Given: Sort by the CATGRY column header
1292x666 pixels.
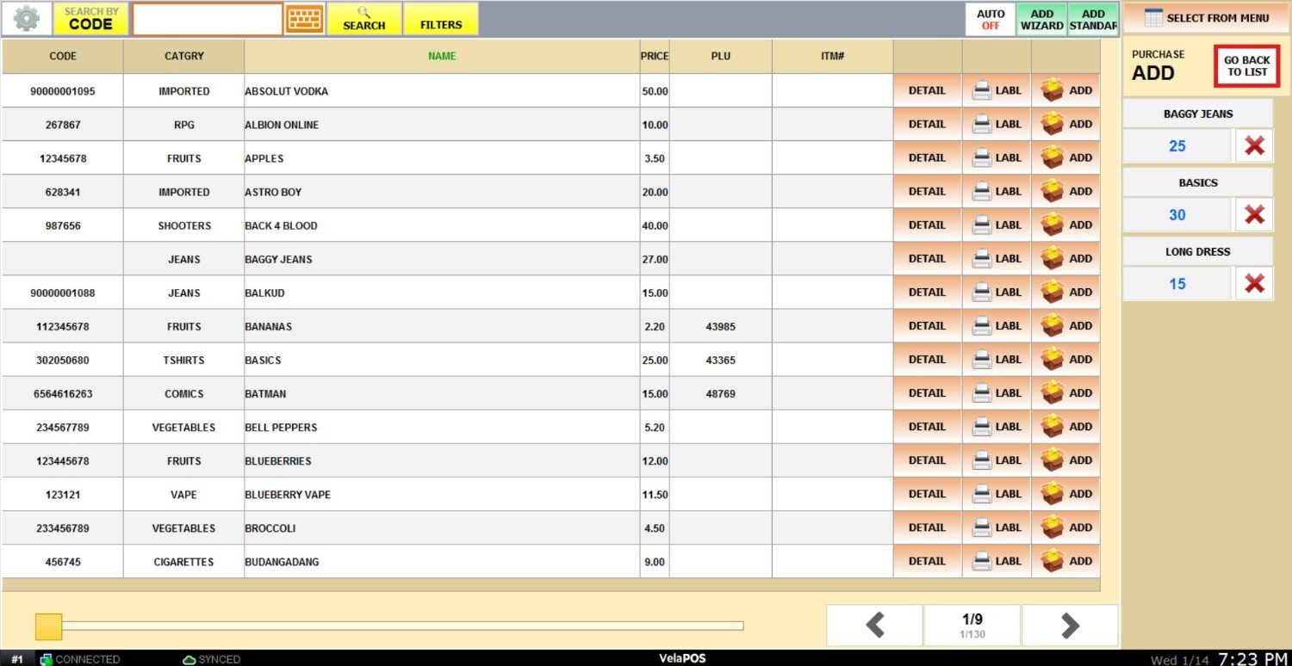Looking at the screenshot, I should tap(183, 57).
